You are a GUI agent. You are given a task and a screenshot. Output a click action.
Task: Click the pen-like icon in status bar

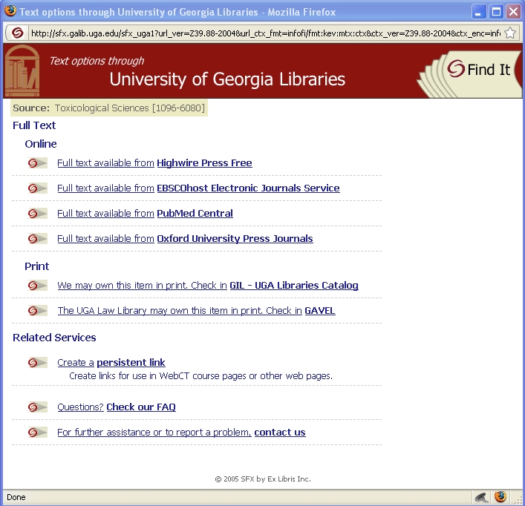click(x=481, y=497)
